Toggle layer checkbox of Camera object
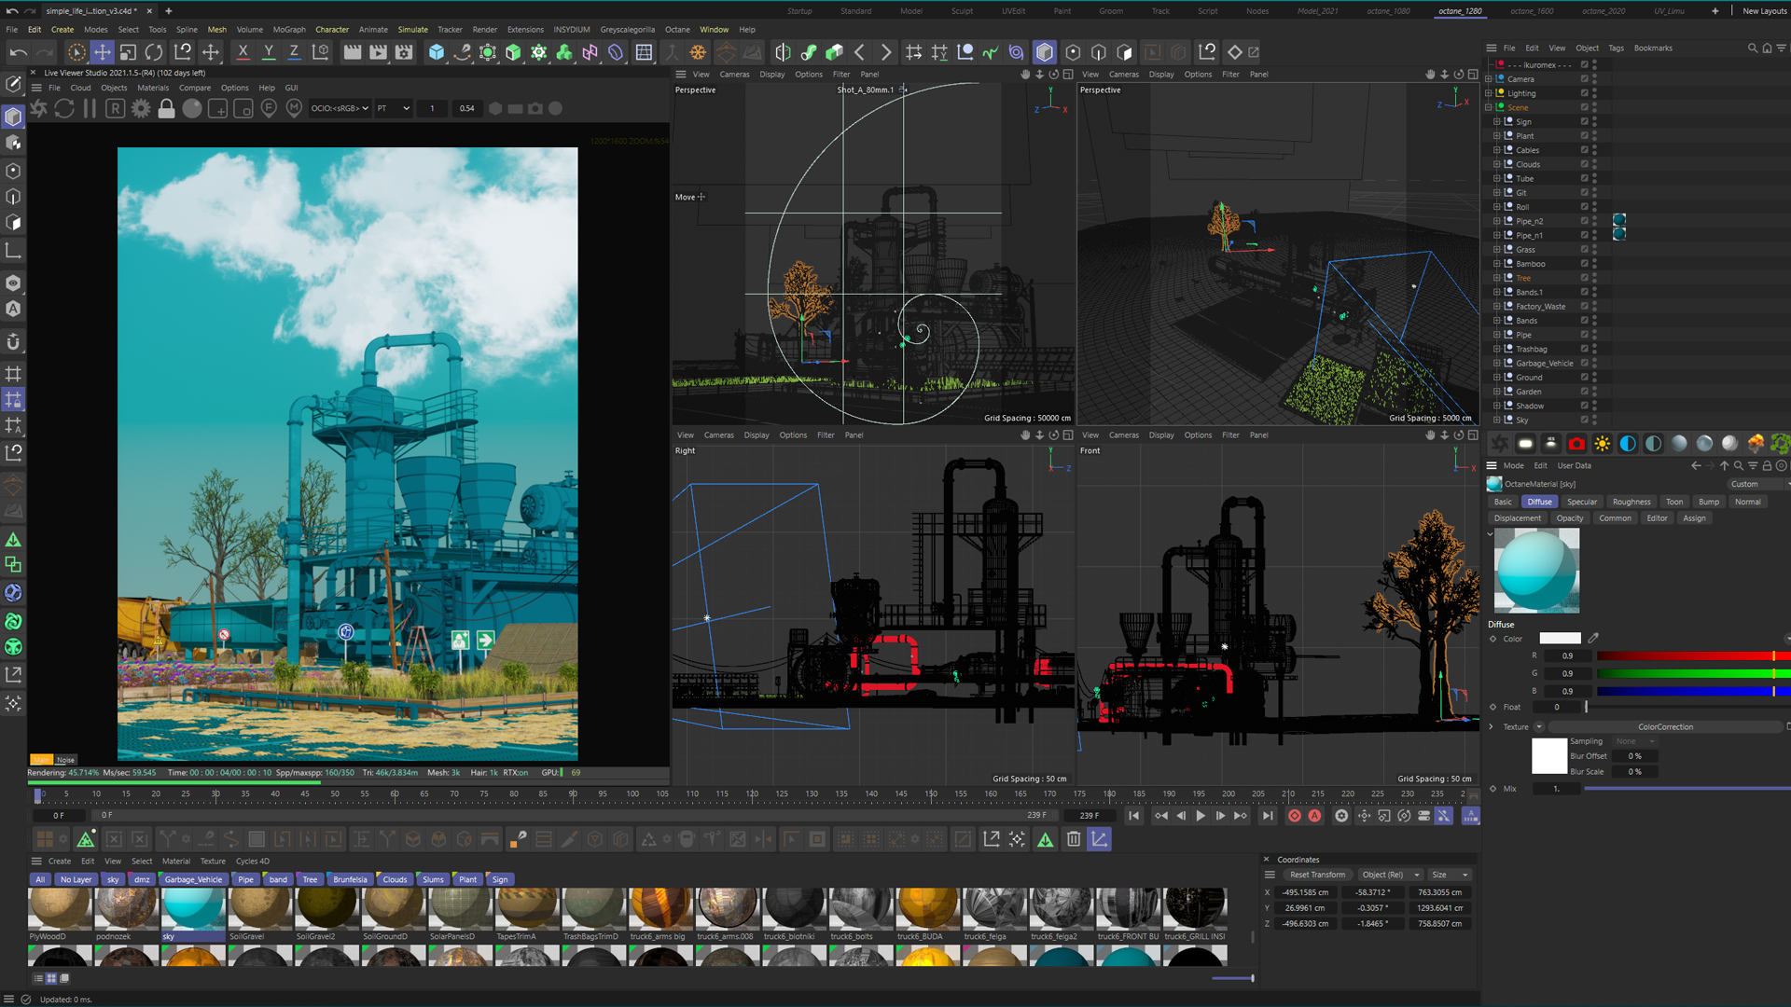Screen dimensions: 1791x1007 (x=1584, y=79)
